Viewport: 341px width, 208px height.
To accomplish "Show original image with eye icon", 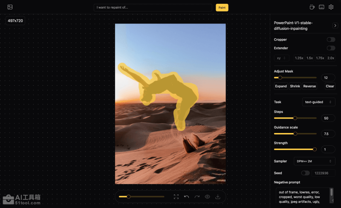I will 208,196.
